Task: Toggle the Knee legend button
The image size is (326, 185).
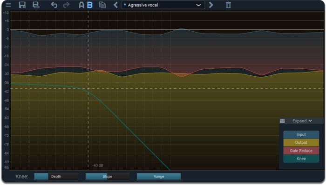Action: [301, 159]
